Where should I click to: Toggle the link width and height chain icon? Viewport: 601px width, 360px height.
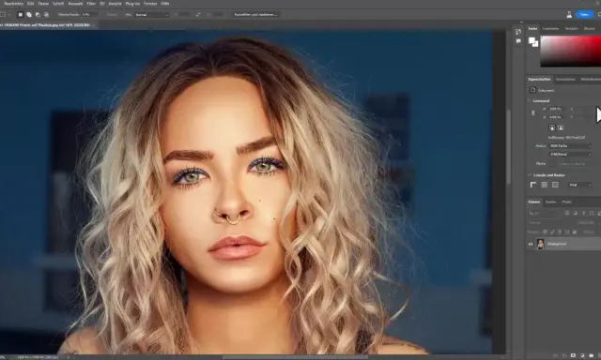tap(532, 112)
